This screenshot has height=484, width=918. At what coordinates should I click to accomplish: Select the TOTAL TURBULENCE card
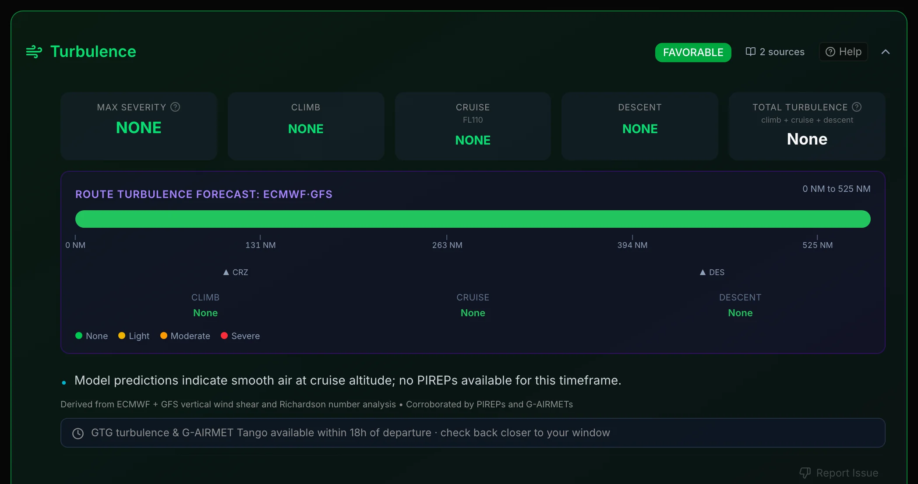point(807,126)
